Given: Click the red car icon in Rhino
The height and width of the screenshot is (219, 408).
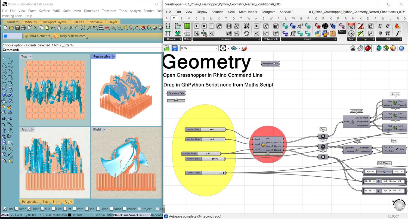Looking at the screenshot, I should point(107,28).
